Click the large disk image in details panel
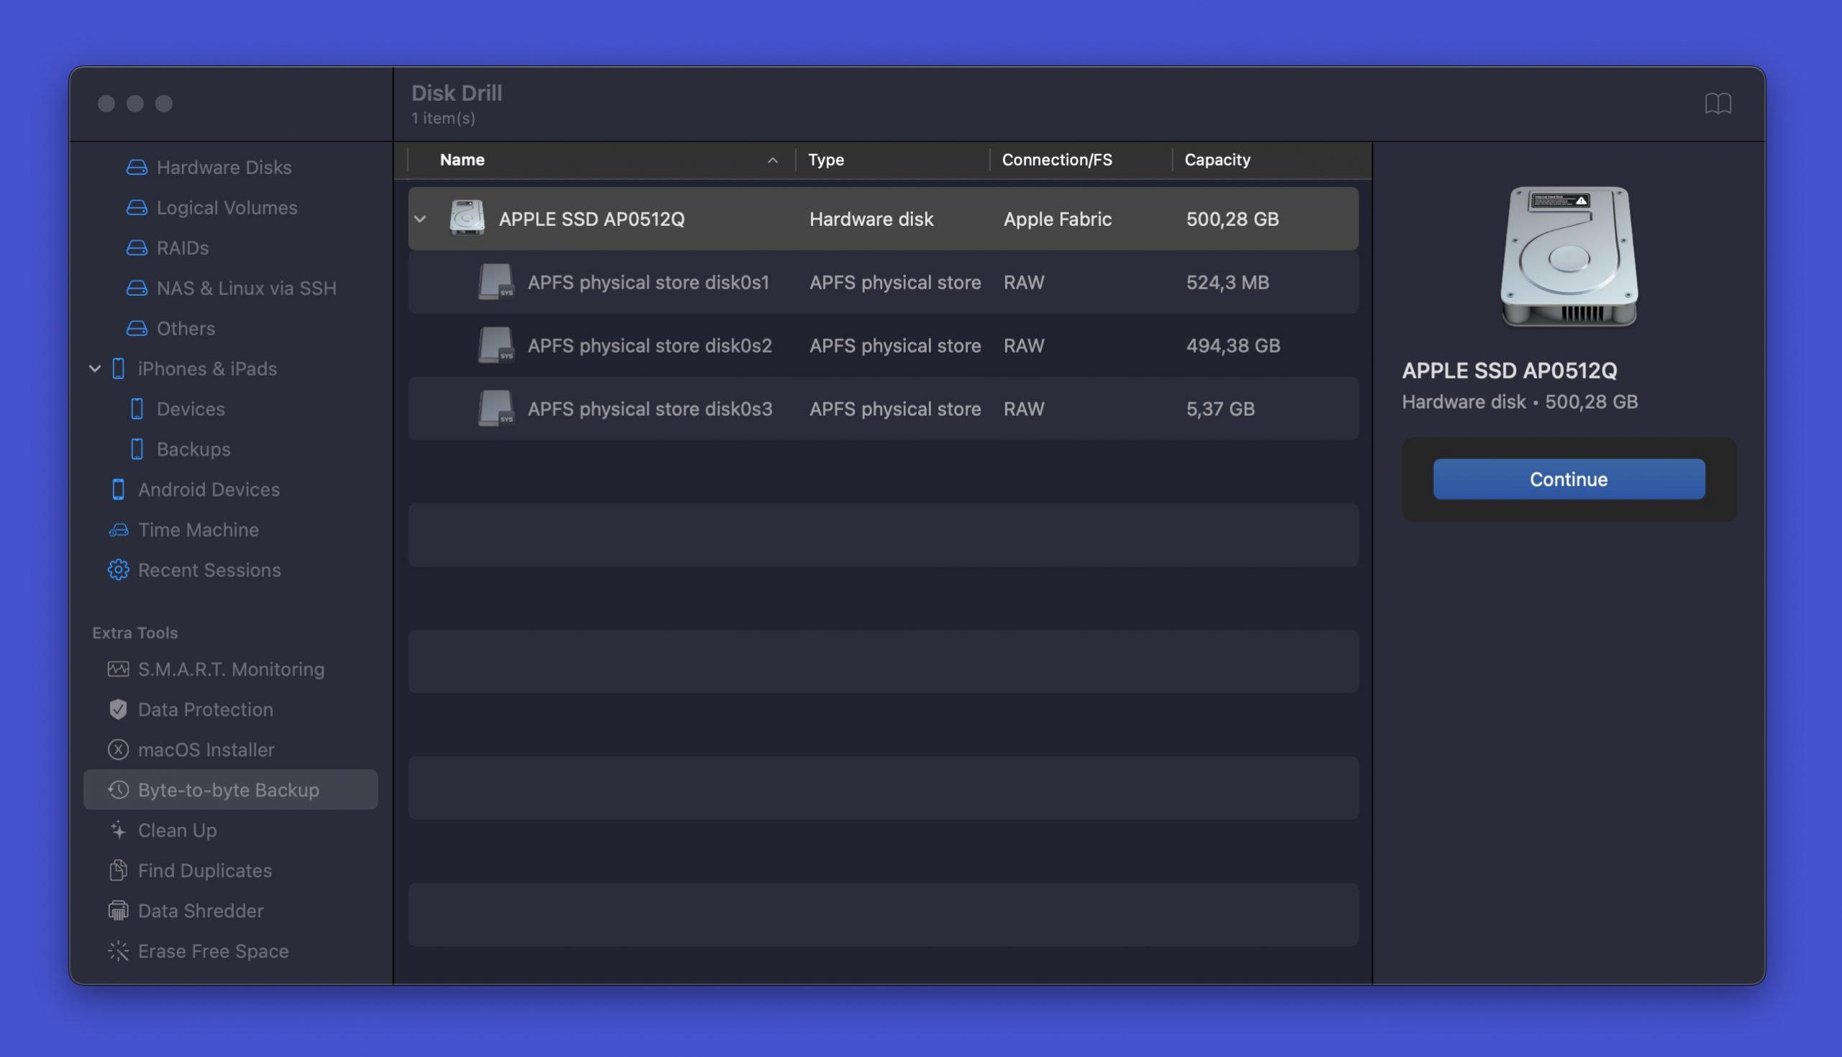 click(x=1569, y=256)
